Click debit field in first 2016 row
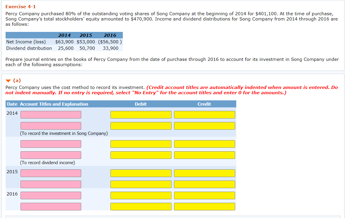Image resolution: width=345 pixels, height=218 pixels. [x=141, y=195]
